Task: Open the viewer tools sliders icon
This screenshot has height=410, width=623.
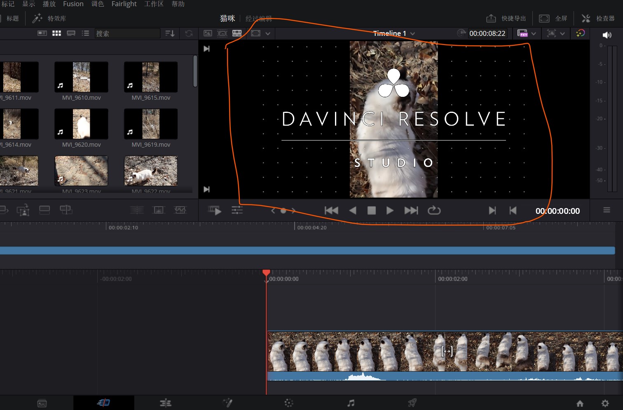Action: [237, 210]
